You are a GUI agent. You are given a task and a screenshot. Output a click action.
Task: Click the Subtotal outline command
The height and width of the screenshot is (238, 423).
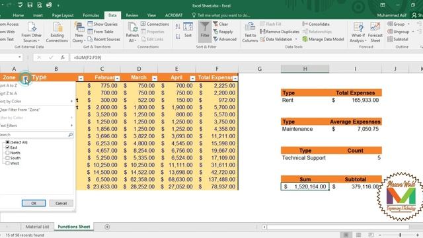tap(398, 39)
